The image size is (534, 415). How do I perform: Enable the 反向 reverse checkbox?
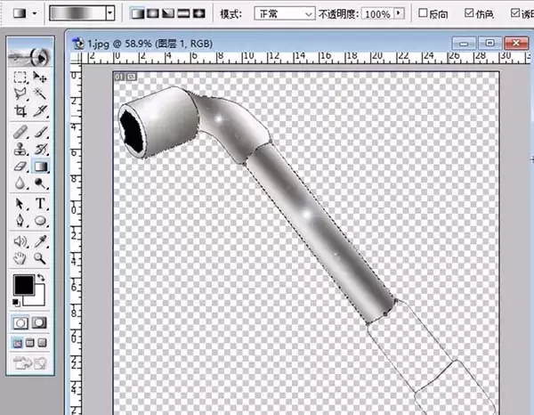pos(423,13)
